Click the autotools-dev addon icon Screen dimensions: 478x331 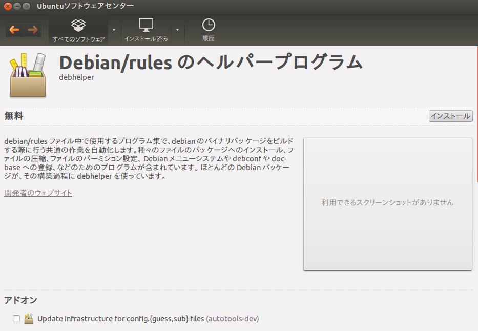pos(29,319)
